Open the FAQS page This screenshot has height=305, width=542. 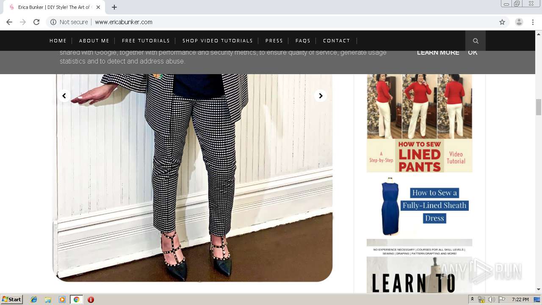(303, 41)
